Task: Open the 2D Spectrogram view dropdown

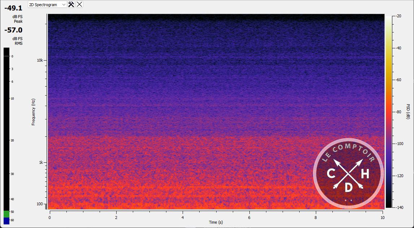Action: (47, 4)
